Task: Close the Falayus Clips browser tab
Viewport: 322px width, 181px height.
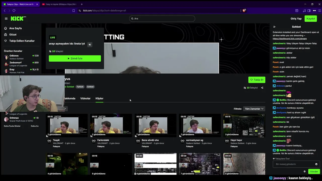Action: [x=37, y=4]
